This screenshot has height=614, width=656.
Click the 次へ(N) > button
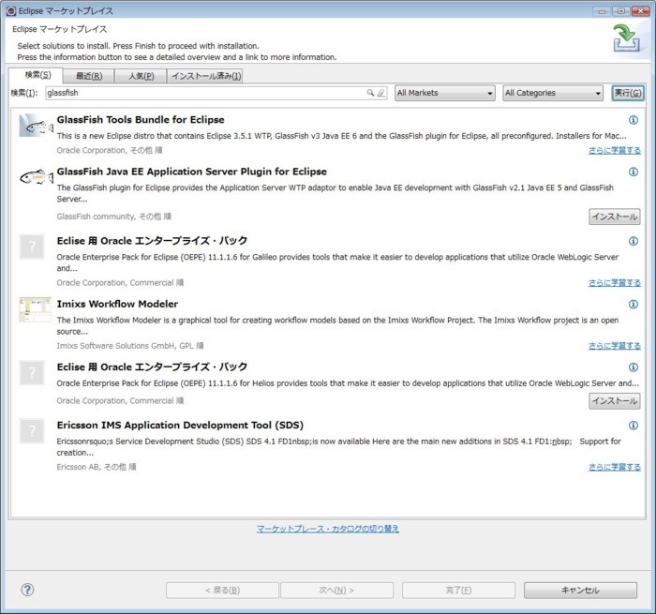tap(336, 591)
